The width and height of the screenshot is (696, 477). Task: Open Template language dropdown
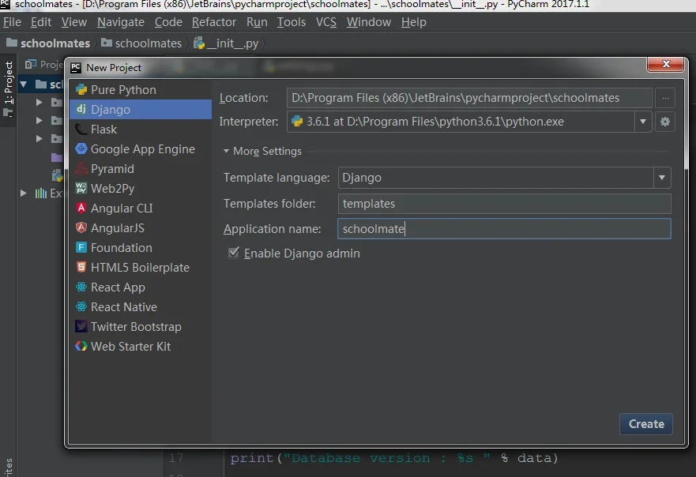[x=662, y=178]
